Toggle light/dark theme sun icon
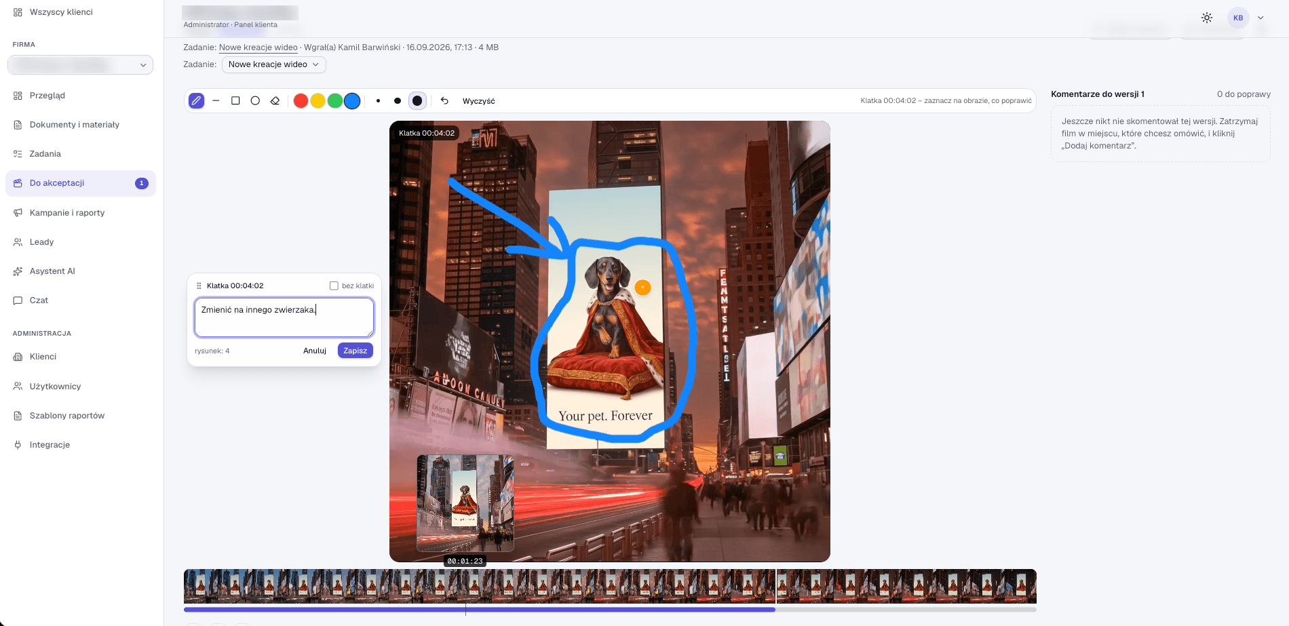1289x626 pixels. [x=1206, y=18]
